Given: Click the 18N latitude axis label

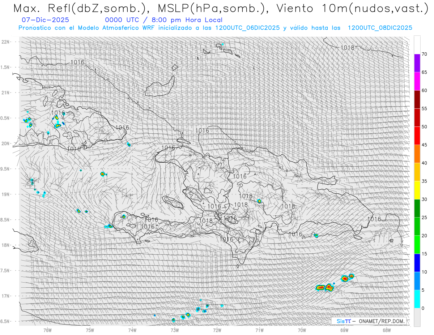Looking at the screenshot, I should (5, 245).
